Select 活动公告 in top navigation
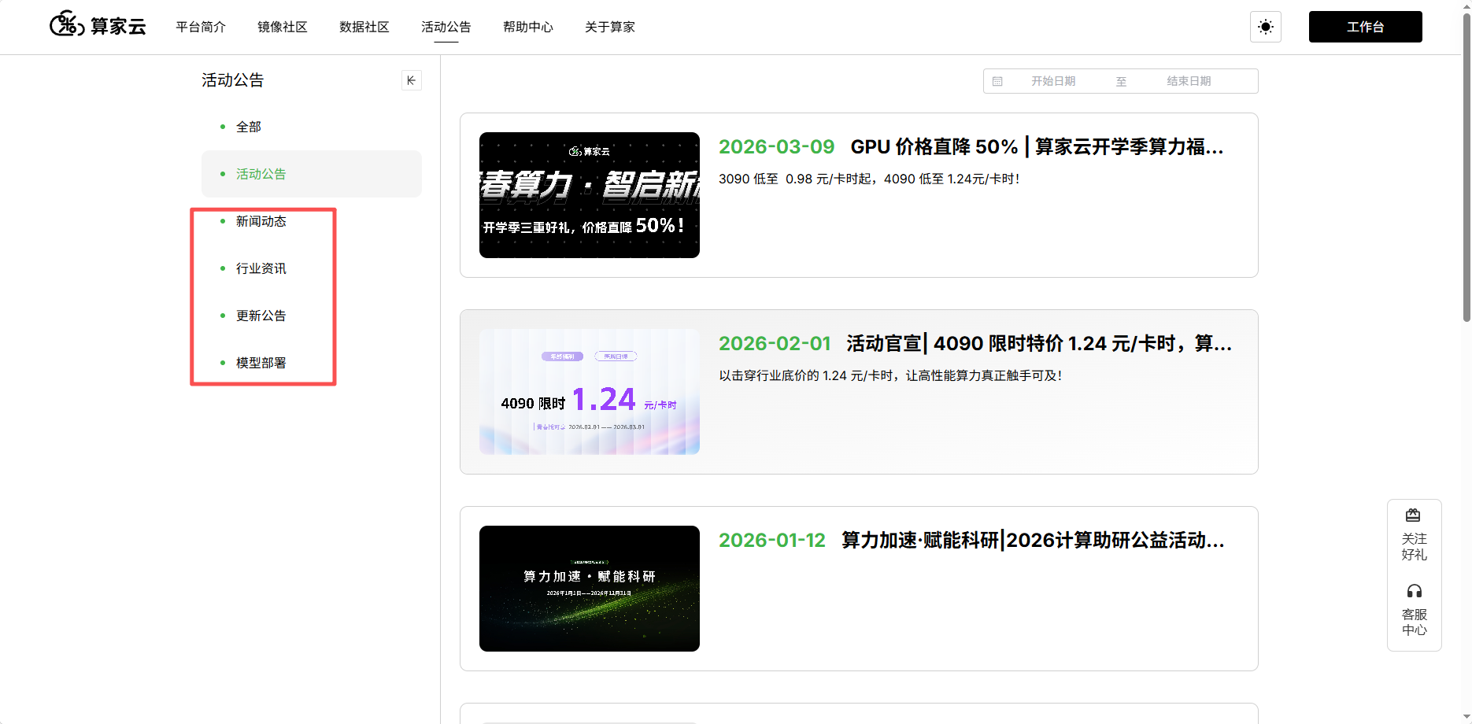 (446, 27)
